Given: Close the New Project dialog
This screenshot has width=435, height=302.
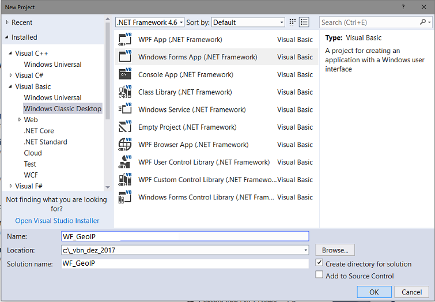Looking at the screenshot, I should pyautogui.click(x=424, y=7).
